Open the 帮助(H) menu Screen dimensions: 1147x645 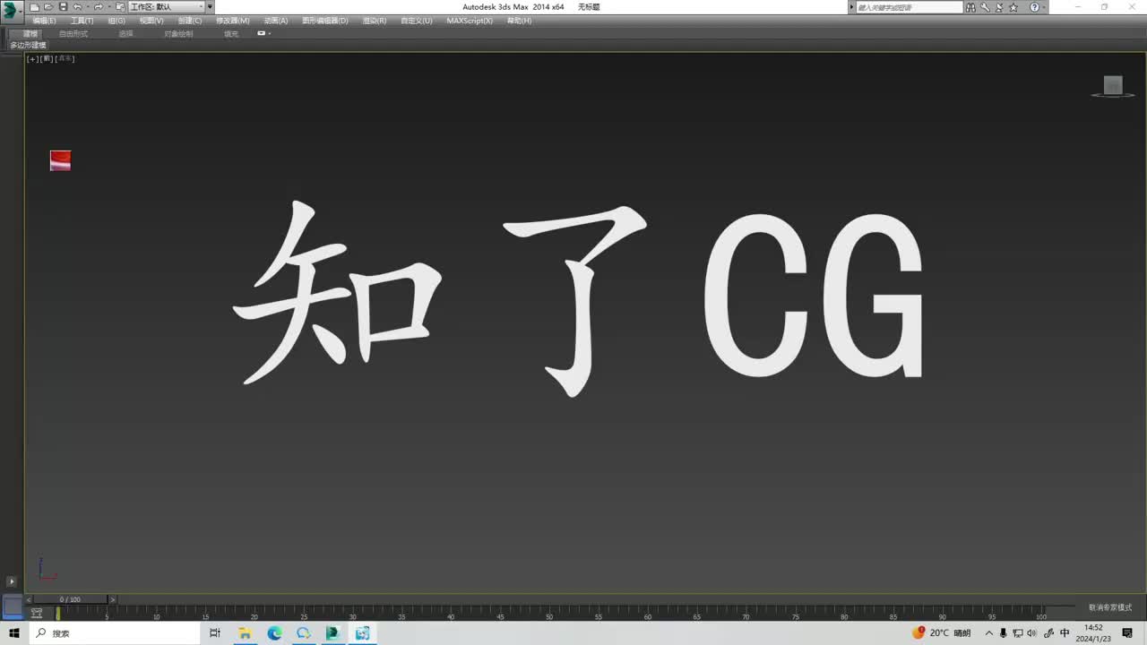(520, 21)
